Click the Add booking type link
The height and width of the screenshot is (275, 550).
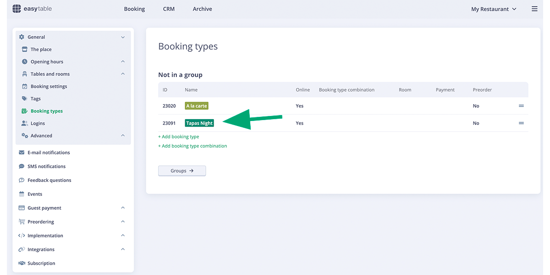[x=178, y=137]
